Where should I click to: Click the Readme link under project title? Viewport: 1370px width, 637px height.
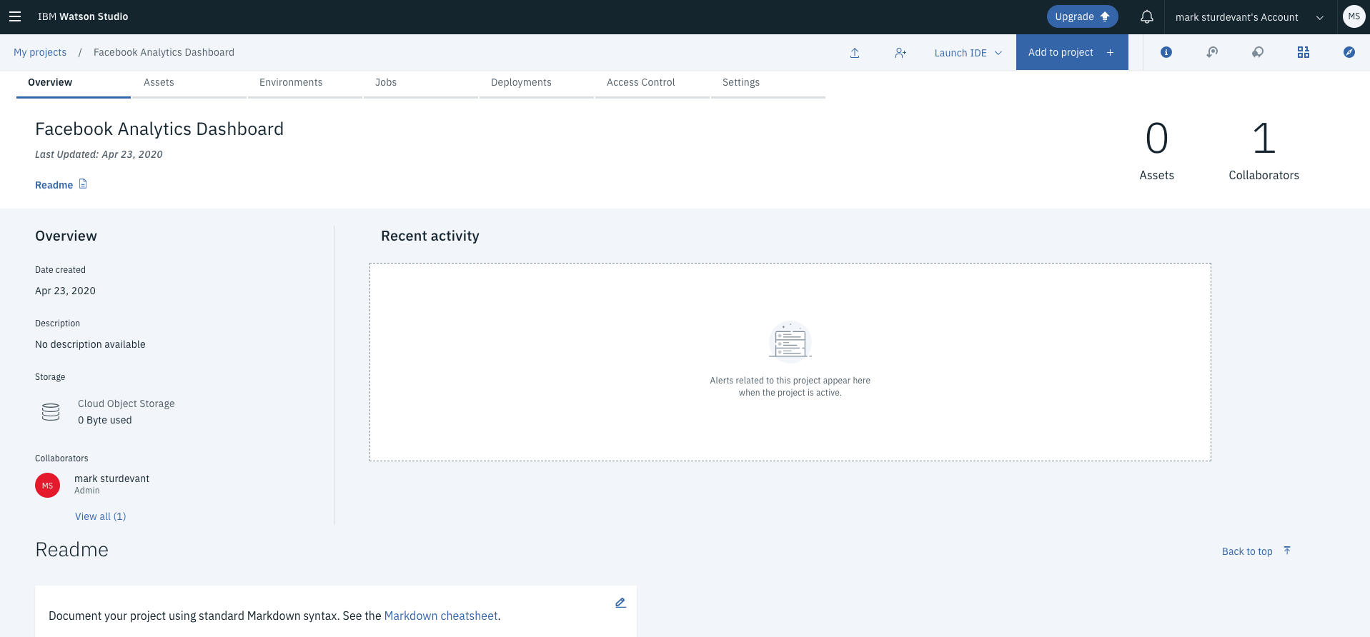point(54,185)
